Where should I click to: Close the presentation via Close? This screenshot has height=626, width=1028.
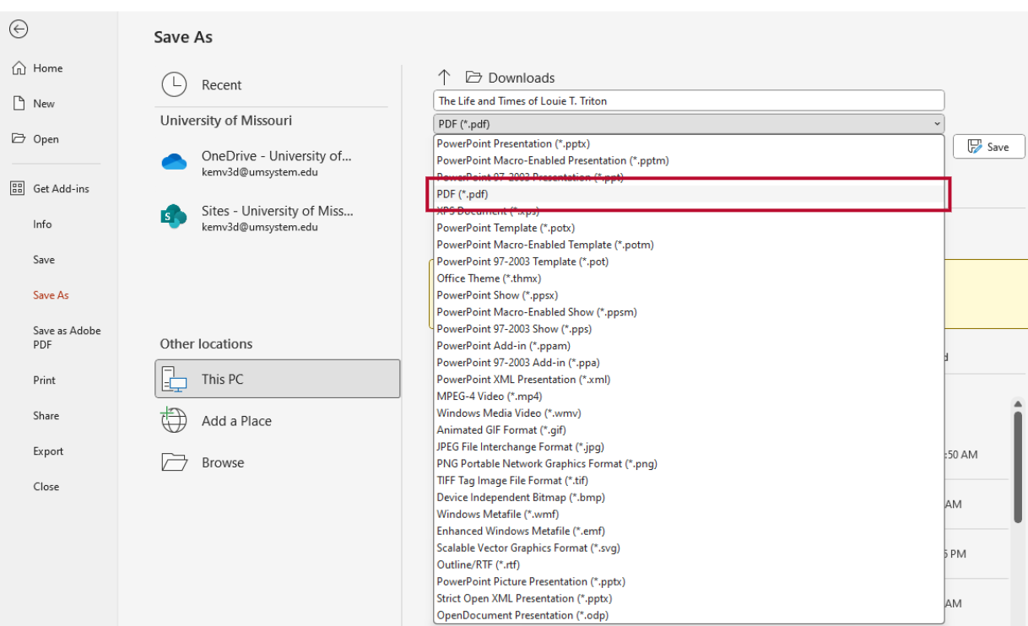46,487
